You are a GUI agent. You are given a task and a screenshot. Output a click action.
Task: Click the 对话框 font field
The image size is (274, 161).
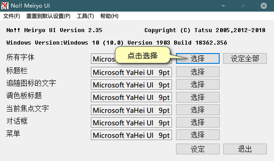pyautogui.click(x=131, y=123)
